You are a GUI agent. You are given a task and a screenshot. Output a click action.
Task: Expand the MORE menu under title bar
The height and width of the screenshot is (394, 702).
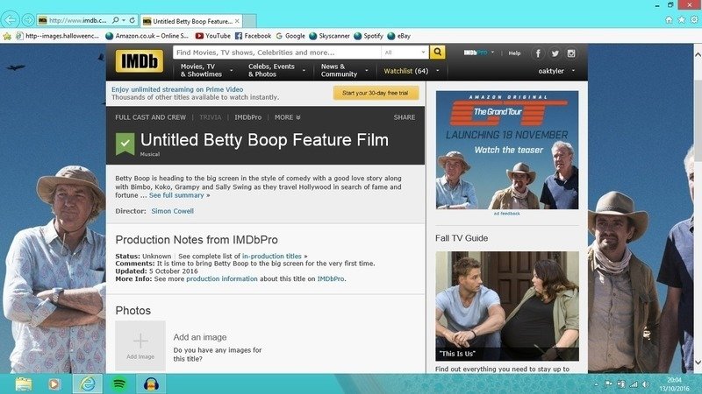point(288,117)
